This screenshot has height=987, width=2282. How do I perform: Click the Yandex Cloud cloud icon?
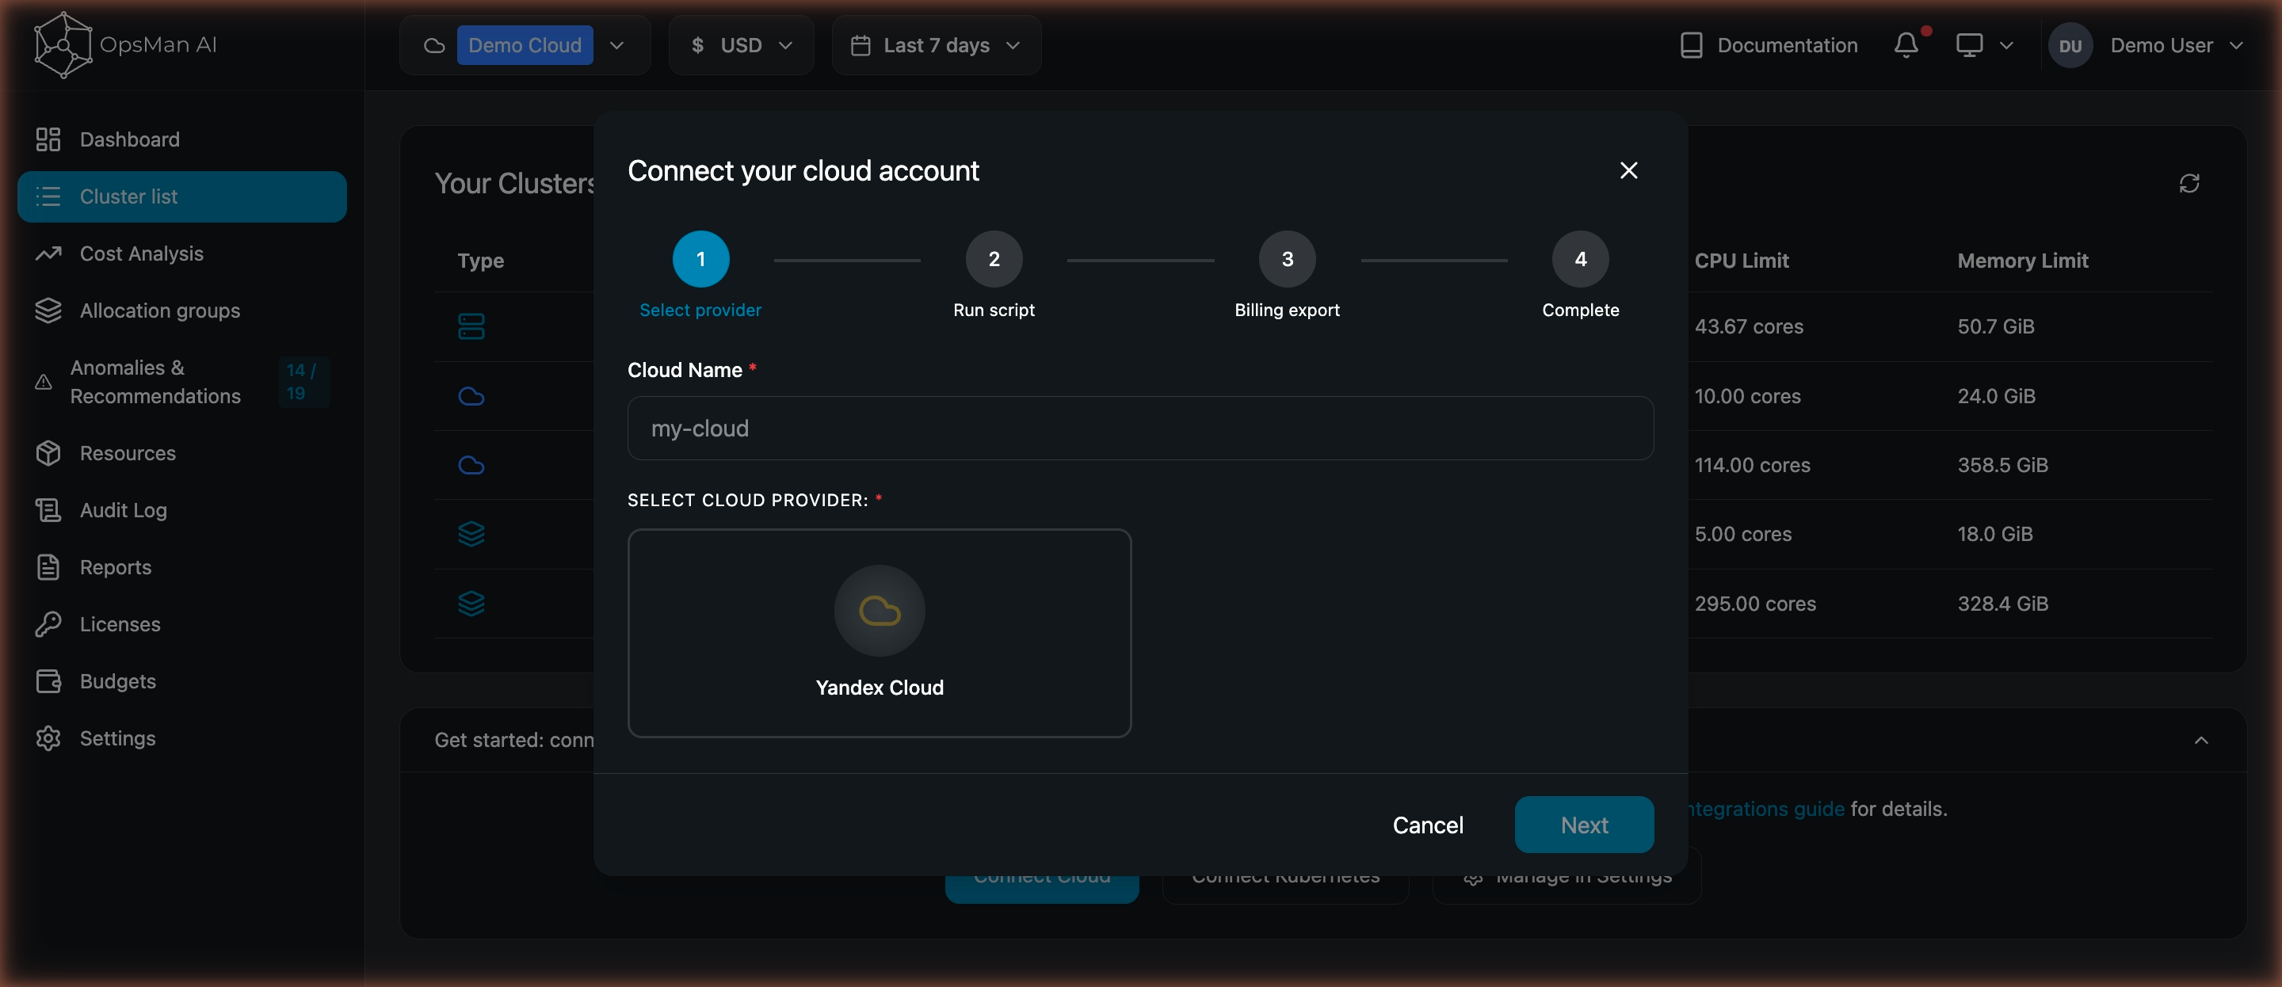point(879,611)
